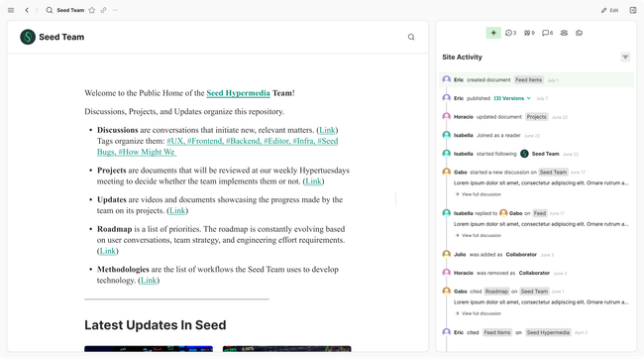Open the first Latest Updates video thumbnail

[x=149, y=349]
